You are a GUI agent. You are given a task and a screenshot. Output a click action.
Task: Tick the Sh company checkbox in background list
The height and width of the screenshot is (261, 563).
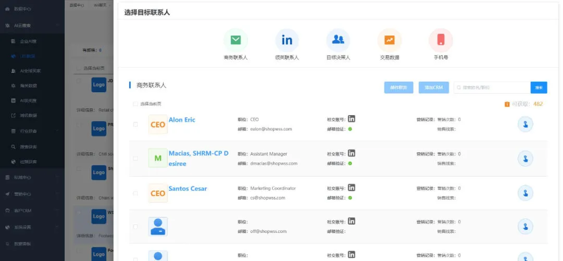79,169
